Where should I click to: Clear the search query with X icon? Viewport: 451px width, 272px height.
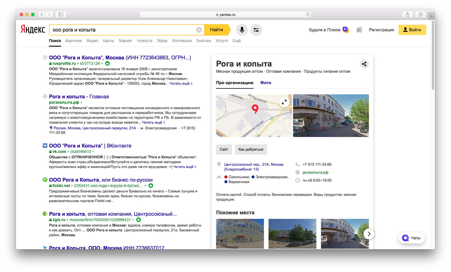tap(199, 30)
